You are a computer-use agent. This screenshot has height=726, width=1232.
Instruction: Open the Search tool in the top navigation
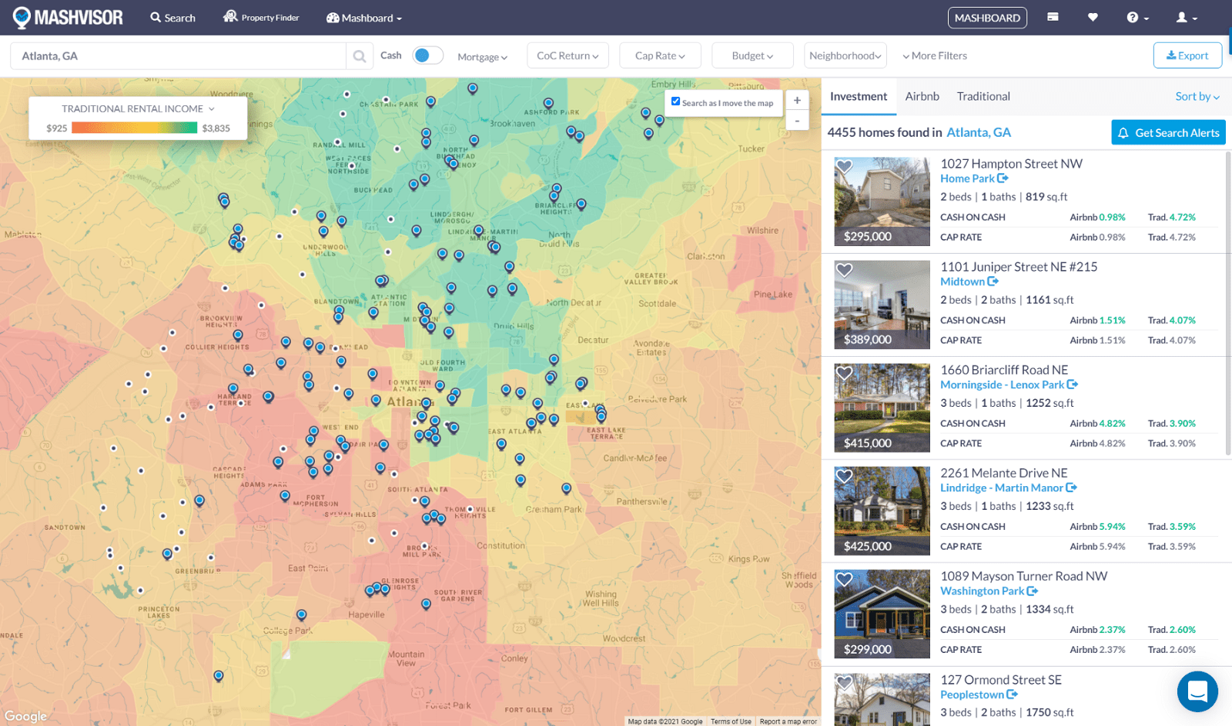coord(172,17)
